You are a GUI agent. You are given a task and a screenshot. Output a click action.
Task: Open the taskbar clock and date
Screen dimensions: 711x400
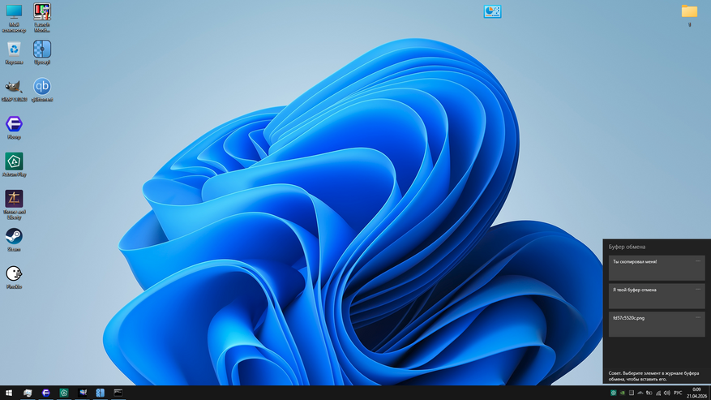click(x=696, y=394)
